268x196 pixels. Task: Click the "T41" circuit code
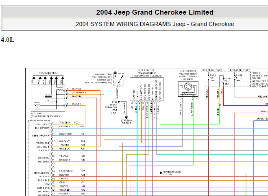point(83,142)
